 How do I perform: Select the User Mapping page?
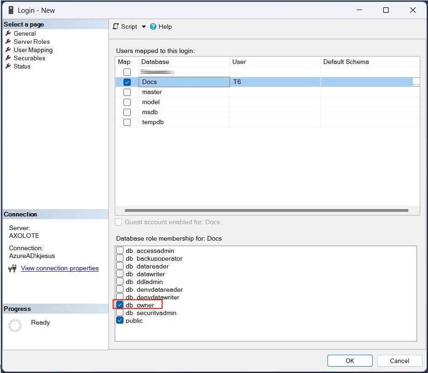(33, 50)
